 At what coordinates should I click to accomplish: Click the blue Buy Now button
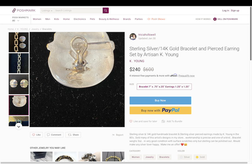[160, 100]
